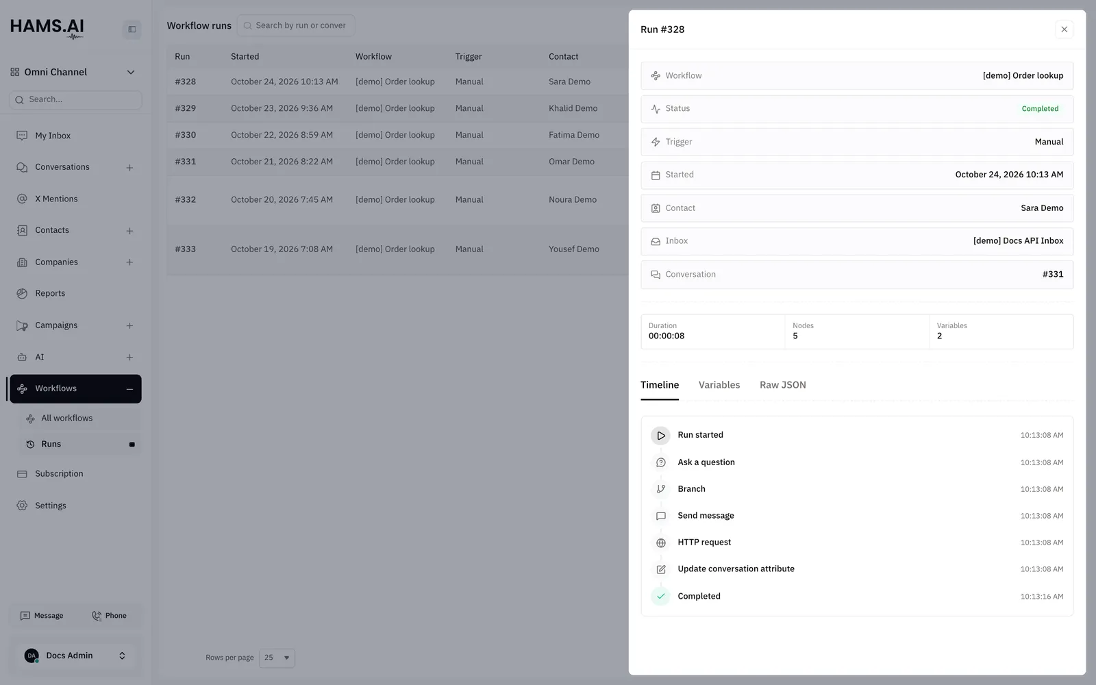Click the Phone button
Image resolution: width=1096 pixels, height=685 pixels.
point(110,616)
